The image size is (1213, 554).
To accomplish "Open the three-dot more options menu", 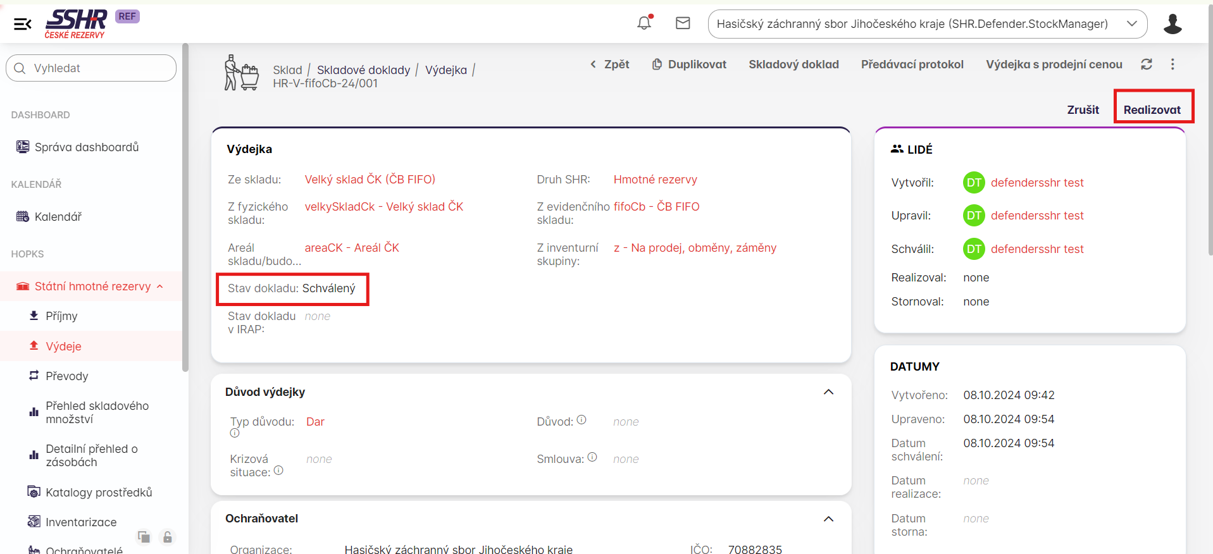I will tap(1173, 64).
